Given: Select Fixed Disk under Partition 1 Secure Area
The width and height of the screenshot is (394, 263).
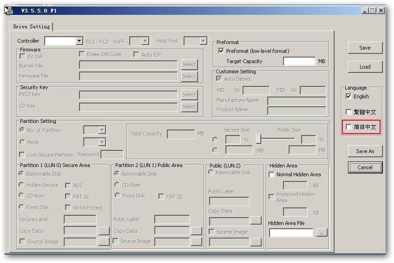Looking at the screenshot, I should [x=21, y=207].
